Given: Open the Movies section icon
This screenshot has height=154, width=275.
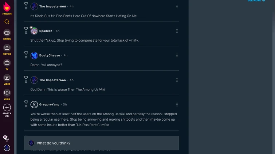Looking at the screenshot, I should point(7,48).
